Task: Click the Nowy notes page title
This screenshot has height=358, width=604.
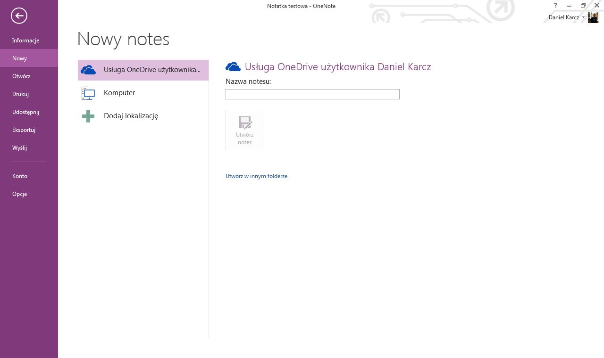Action: 123,39
